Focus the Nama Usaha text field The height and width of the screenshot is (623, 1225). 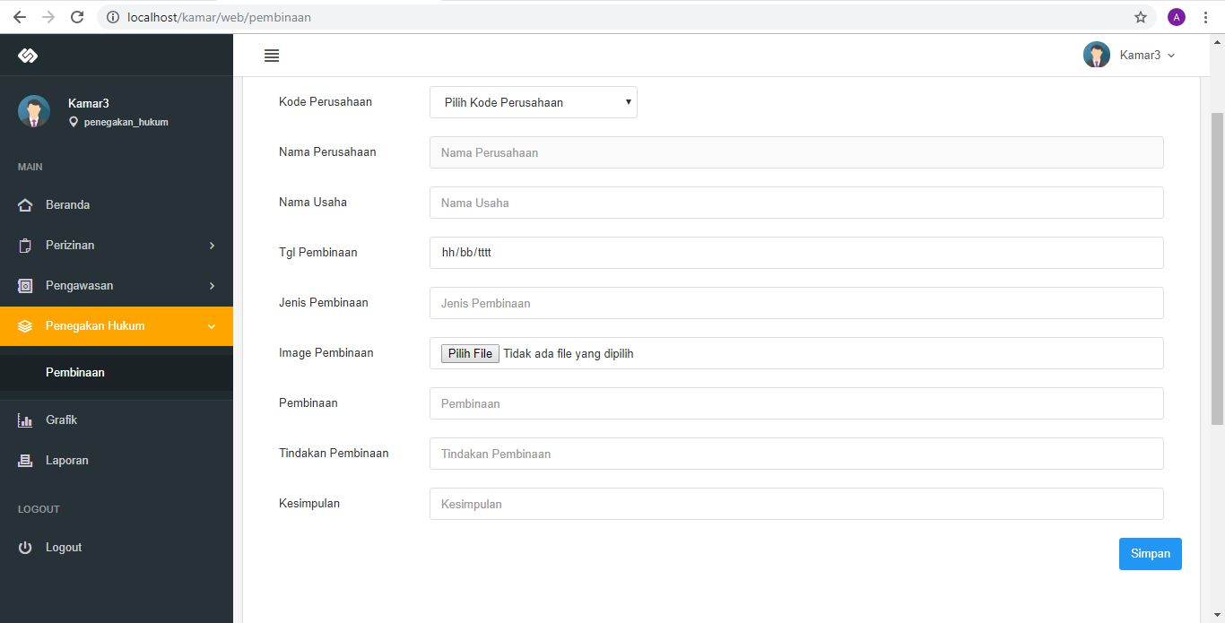(795, 203)
